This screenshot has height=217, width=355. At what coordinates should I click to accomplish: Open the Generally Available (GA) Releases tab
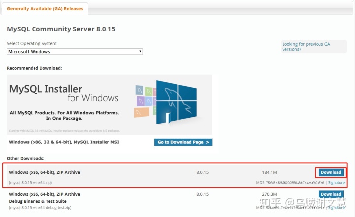pyautogui.click(x=45, y=9)
